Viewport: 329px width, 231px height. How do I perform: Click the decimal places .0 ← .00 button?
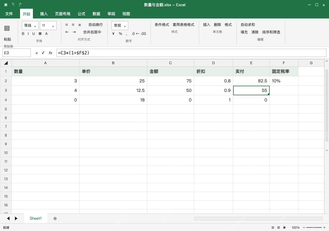(139, 34)
